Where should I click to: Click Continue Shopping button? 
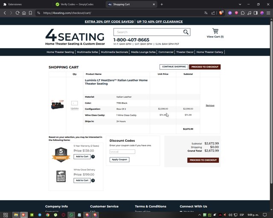tap(174, 67)
